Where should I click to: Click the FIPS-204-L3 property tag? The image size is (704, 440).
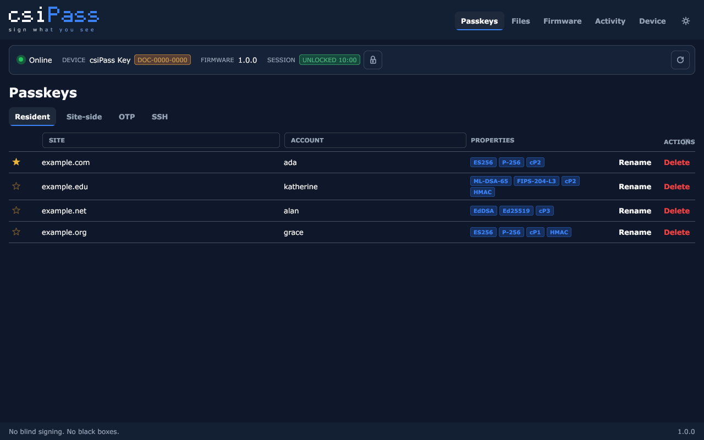pos(536,181)
